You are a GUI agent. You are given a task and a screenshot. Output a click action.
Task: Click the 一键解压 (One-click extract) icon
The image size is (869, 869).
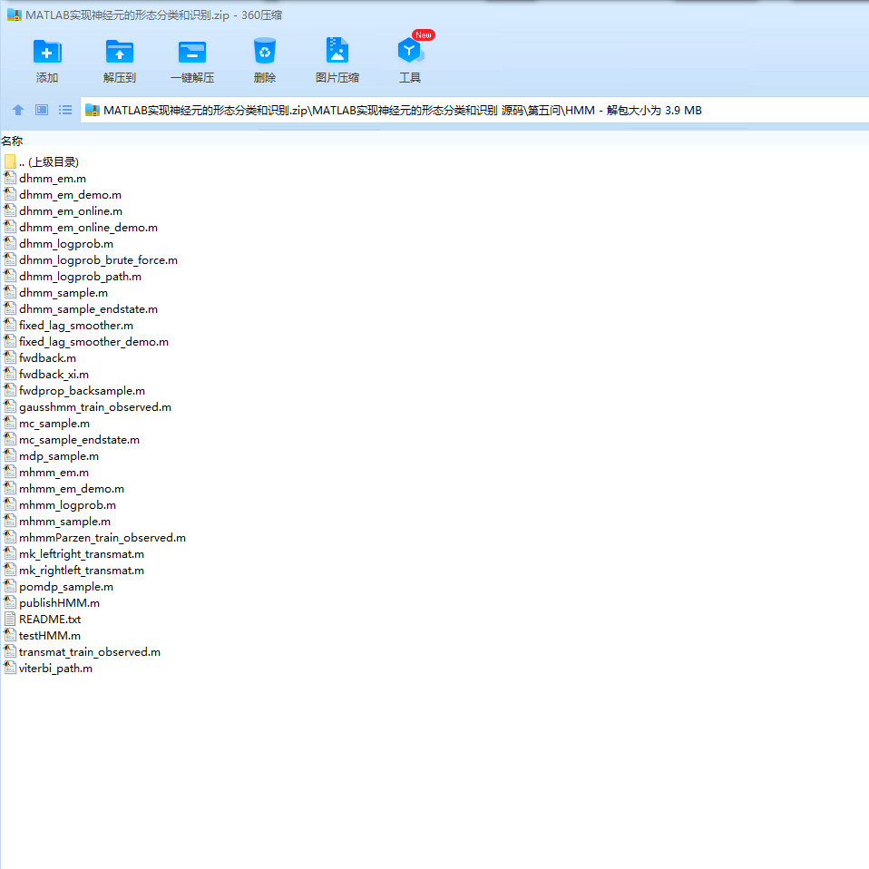pyautogui.click(x=191, y=52)
